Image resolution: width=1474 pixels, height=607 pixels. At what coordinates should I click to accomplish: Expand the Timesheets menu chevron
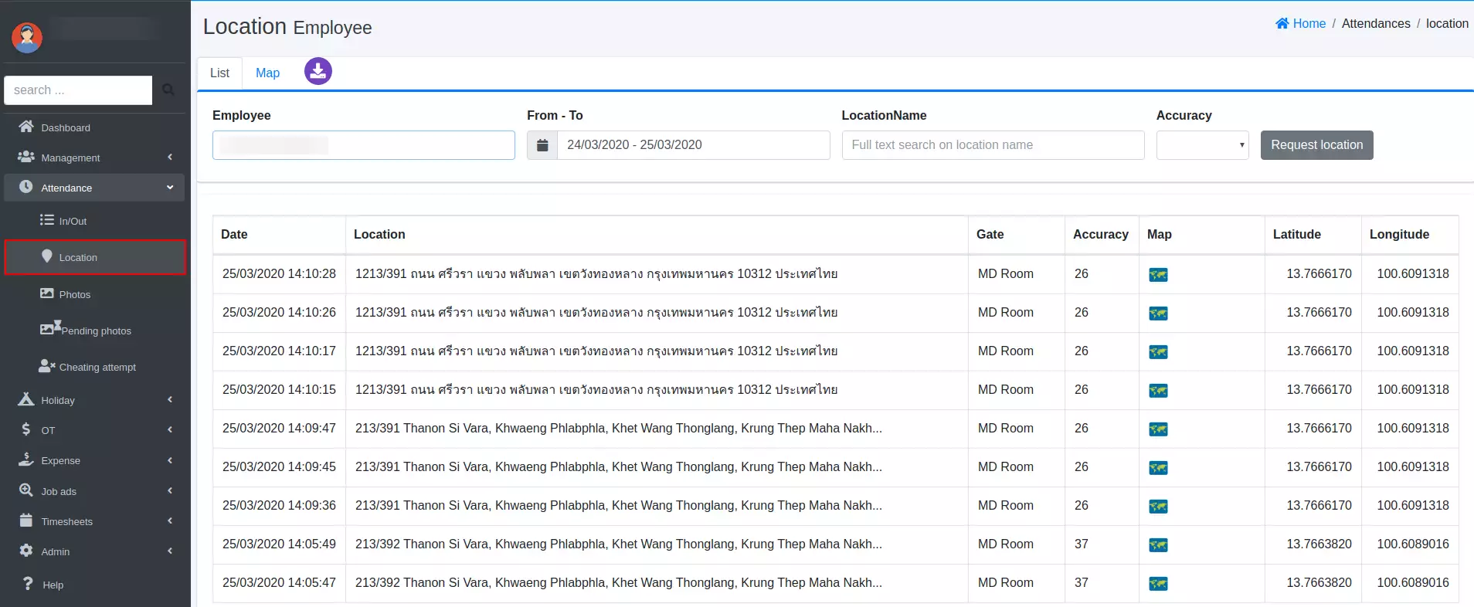point(170,521)
